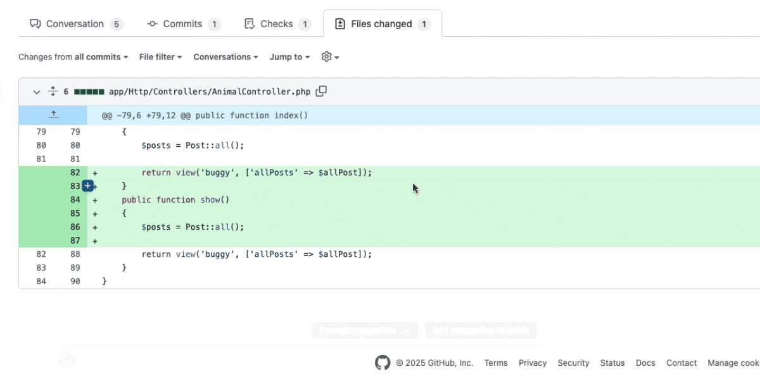Click the Commits tab commit icon
The image size is (760, 374).
click(x=152, y=24)
